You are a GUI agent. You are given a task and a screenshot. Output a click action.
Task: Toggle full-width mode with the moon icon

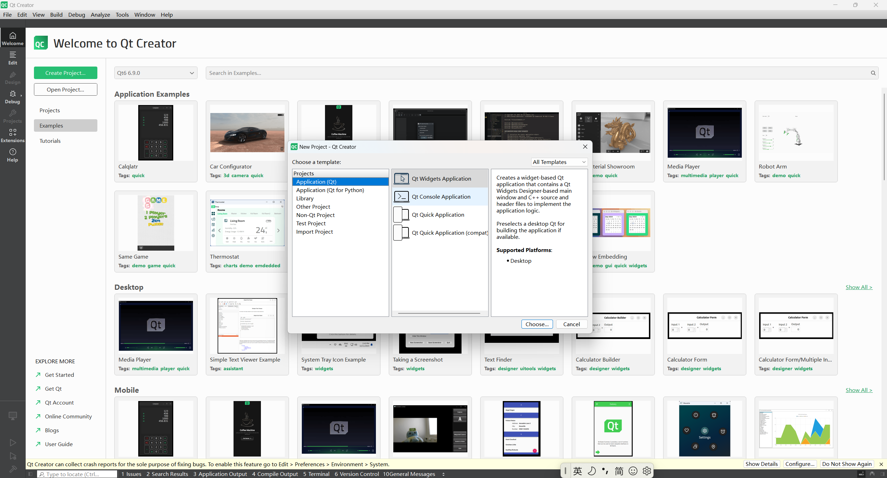point(592,471)
